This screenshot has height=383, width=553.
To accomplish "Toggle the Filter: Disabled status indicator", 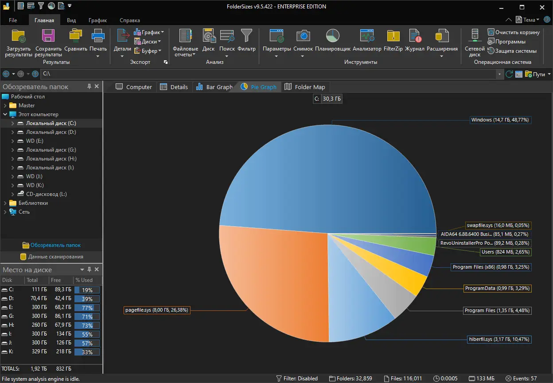I will [x=297, y=379].
